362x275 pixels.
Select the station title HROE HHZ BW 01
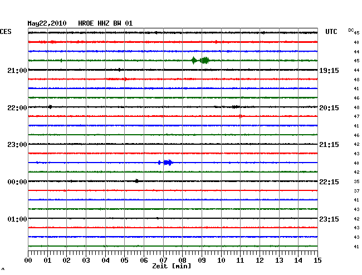point(105,23)
